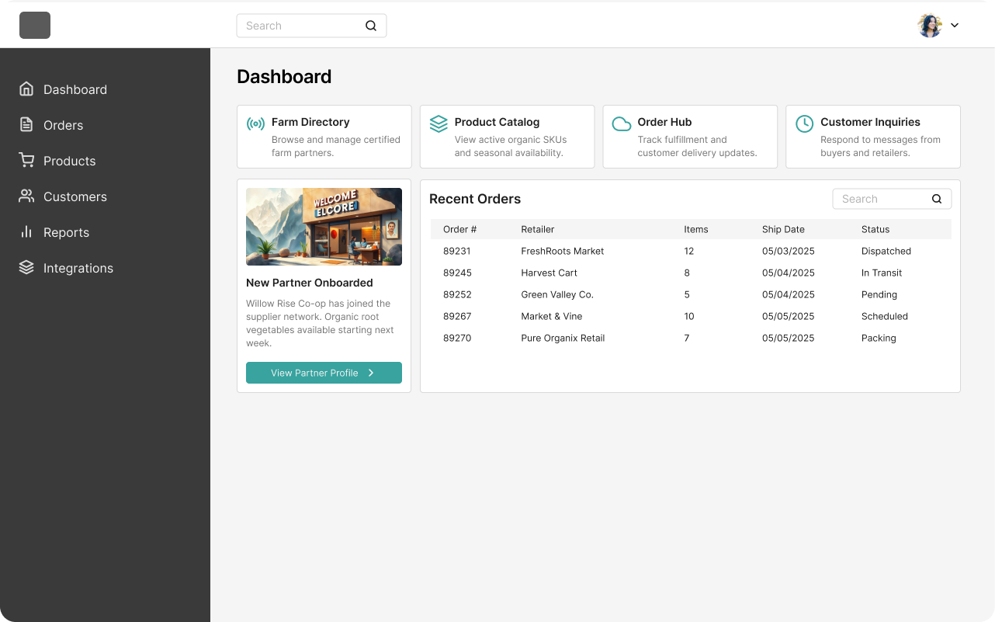
Task: Click the Status column header
Action: click(875, 229)
